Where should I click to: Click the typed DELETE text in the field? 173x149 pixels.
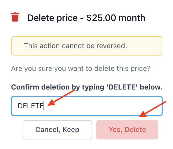click(x=30, y=106)
